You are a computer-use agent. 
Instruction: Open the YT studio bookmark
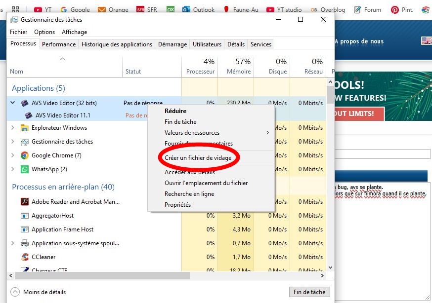click(x=284, y=10)
